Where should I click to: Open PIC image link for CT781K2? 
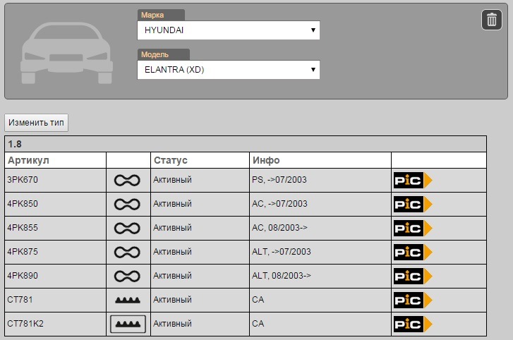[413, 324]
